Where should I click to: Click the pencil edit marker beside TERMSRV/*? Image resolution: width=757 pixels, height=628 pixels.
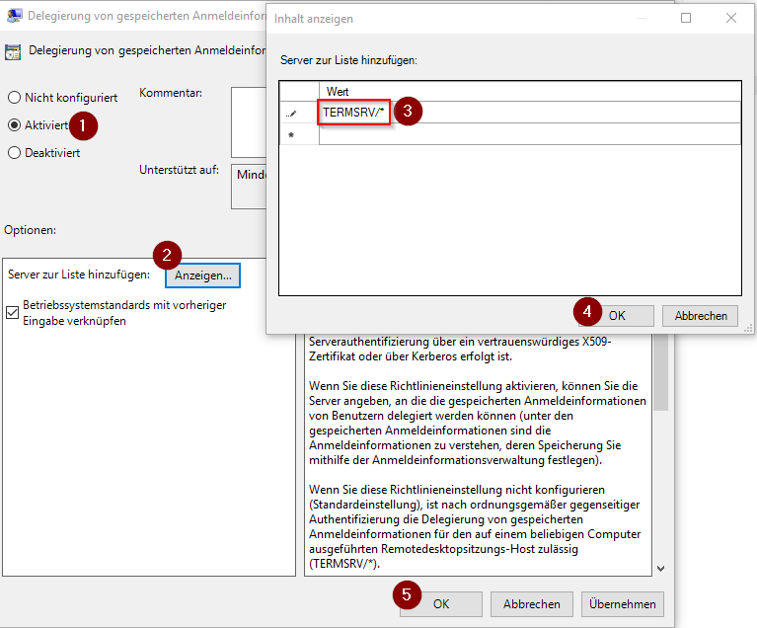pos(291,113)
